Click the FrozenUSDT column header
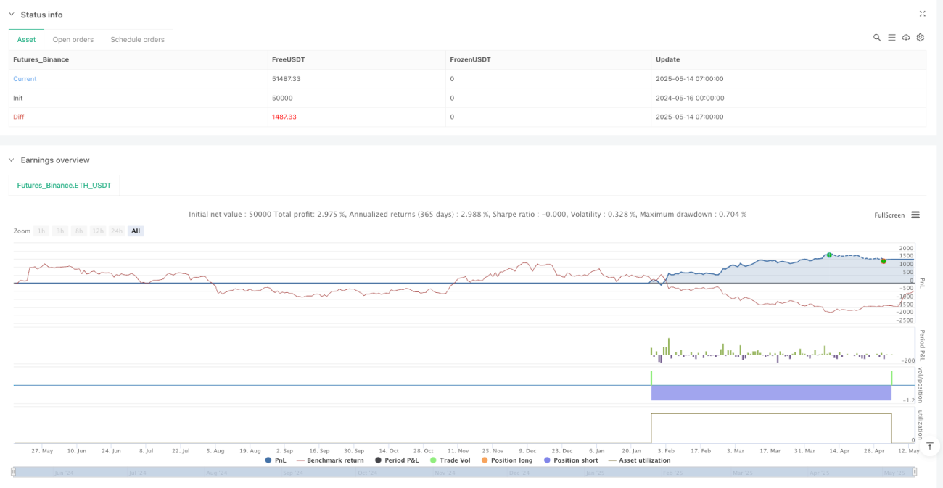 470,59
